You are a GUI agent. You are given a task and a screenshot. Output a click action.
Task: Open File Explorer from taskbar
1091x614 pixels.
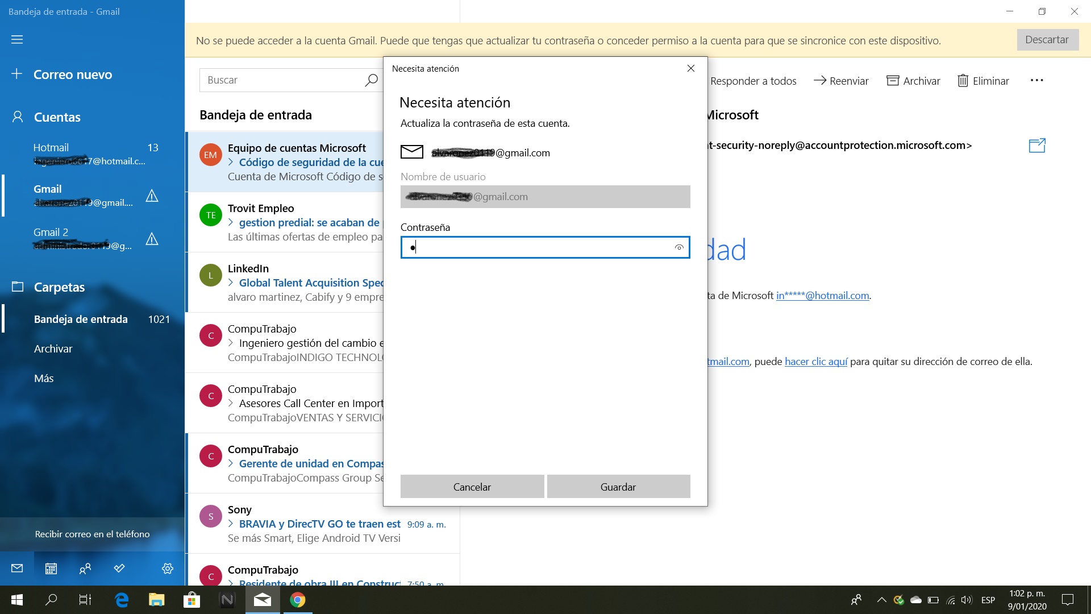[x=157, y=600]
